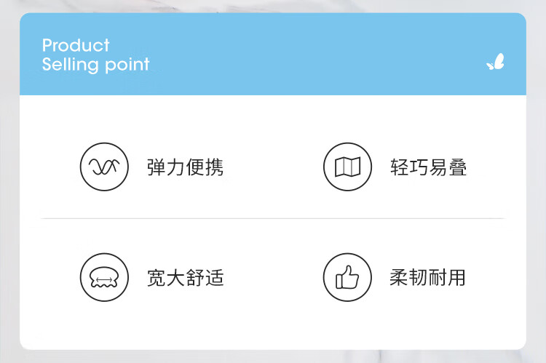Viewport: 546px width, 363px height.
Task: Select the 轻巧易叠 label
Action: (428, 167)
